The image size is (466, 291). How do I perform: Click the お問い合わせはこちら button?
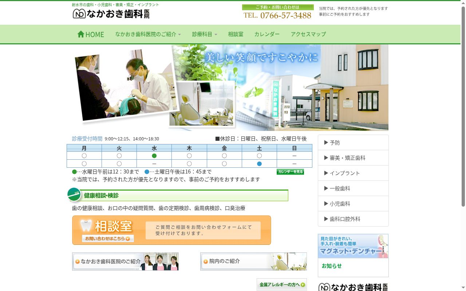pyautogui.click(x=108, y=239)
